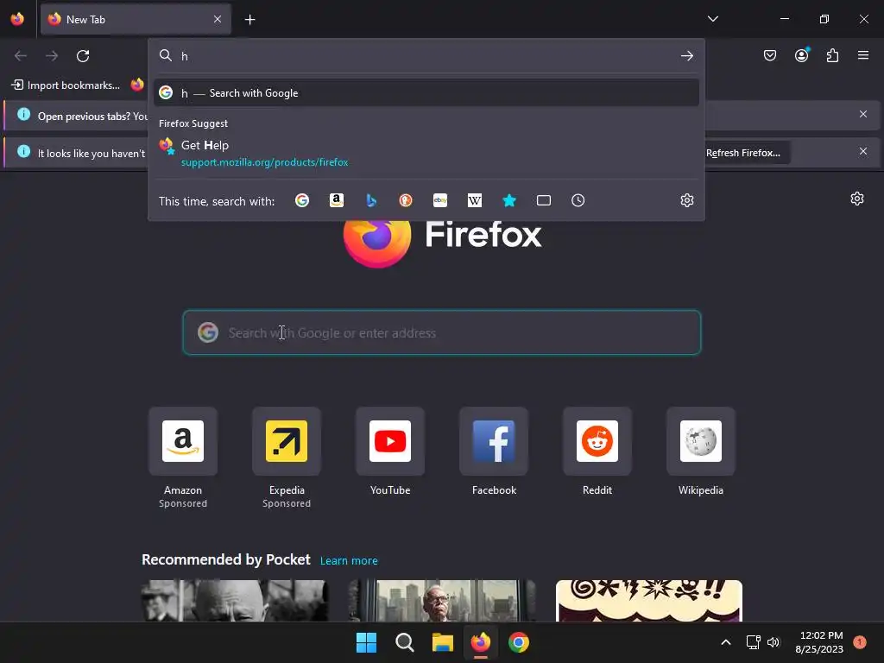Personalize new tab gear icon
This screenshot has height=663, width=884.
857,199
